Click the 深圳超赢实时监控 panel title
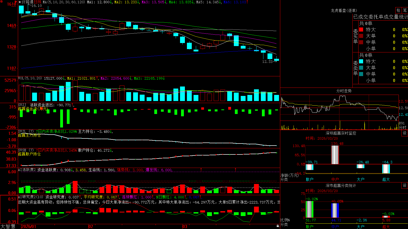Image resolution: width=408 pixels, height=229 pixels. [341, 133]
